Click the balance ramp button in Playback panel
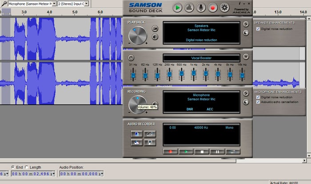 tap(155, 29)
